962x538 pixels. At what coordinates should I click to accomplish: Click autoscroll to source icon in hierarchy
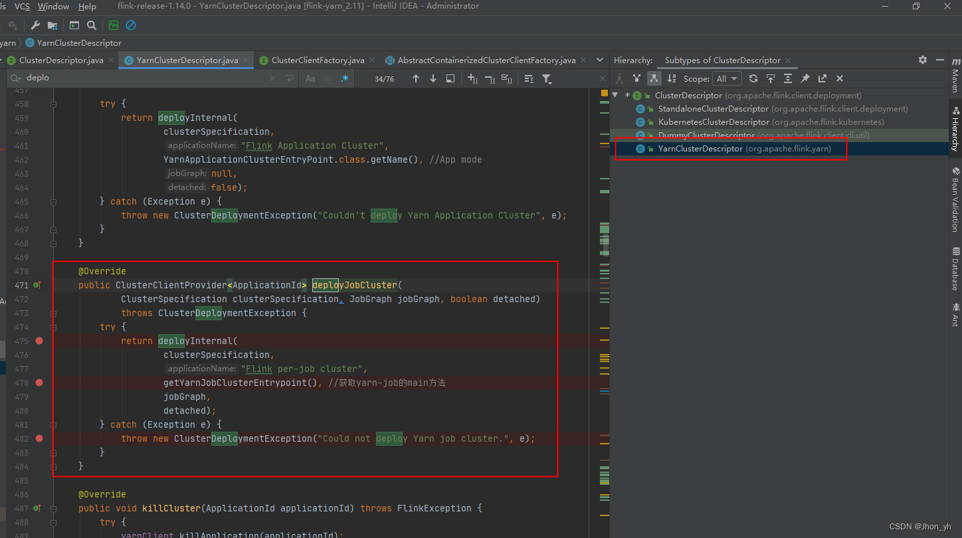click(x=771, y=78)
